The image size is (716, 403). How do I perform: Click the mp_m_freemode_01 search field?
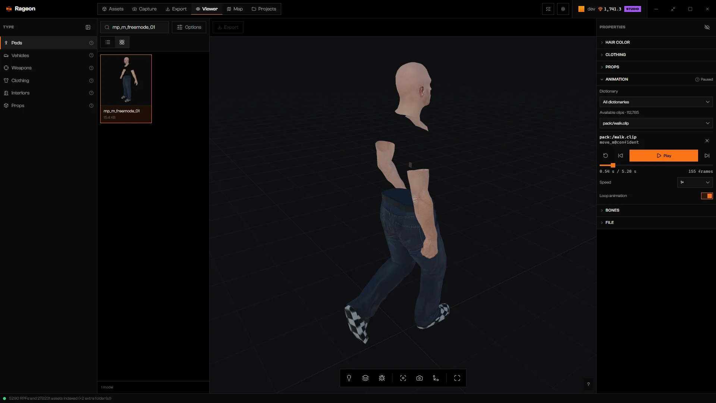pos(134,27)
